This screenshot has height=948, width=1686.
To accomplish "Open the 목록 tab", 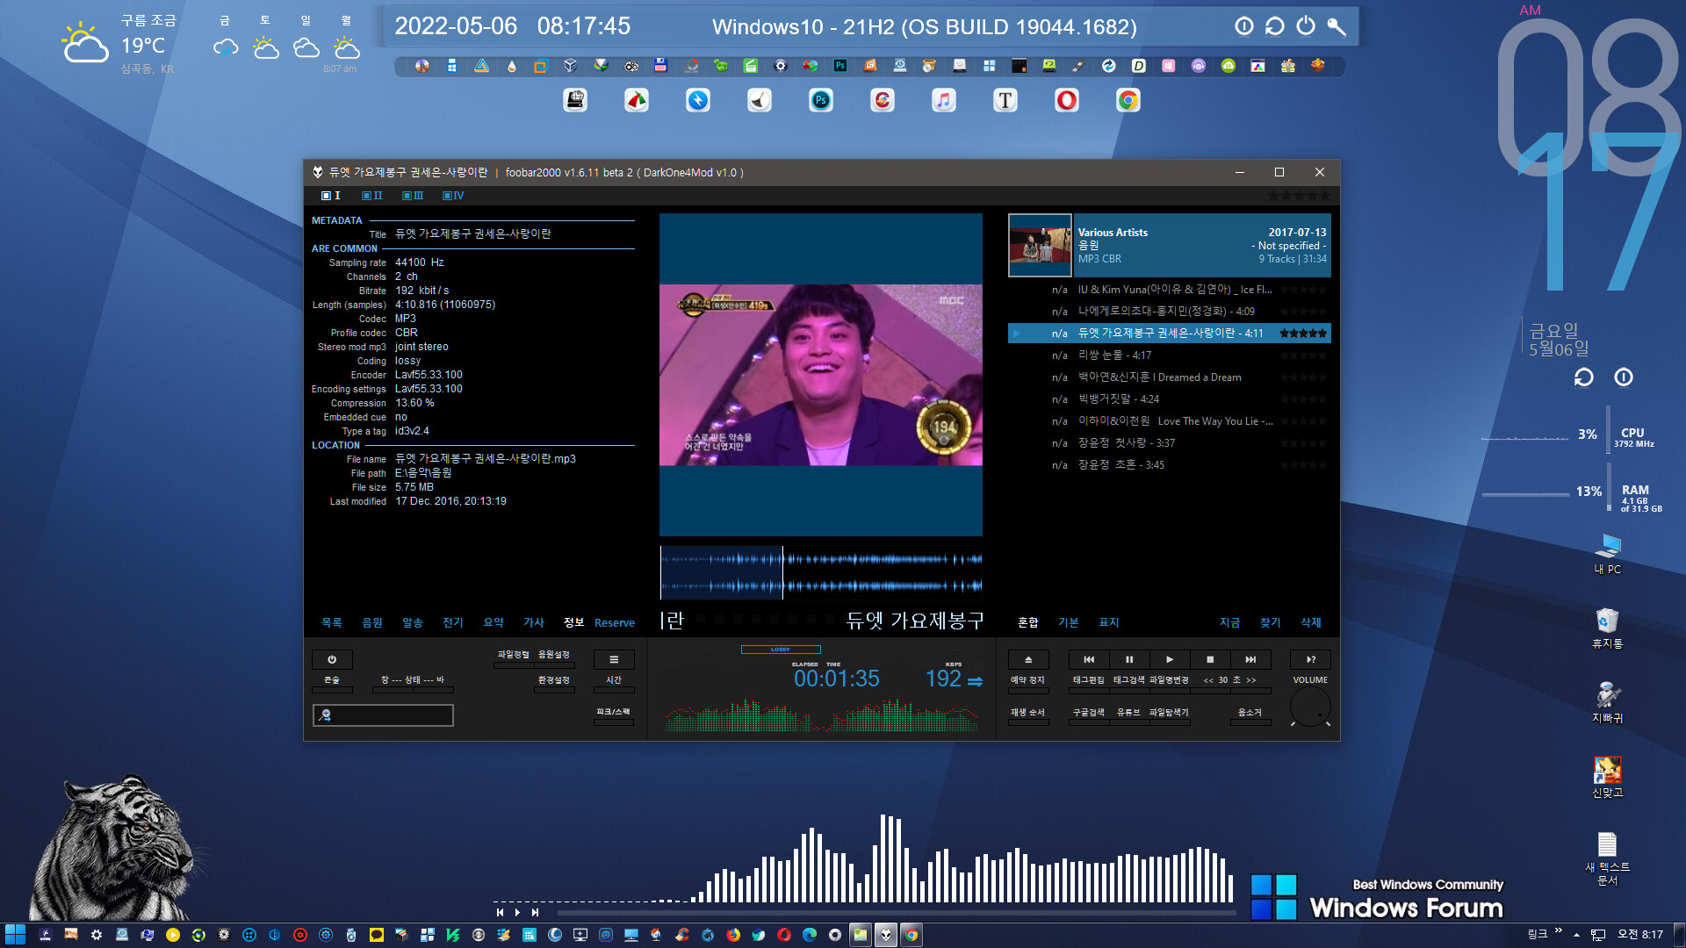I will click(x=332, y=622).
